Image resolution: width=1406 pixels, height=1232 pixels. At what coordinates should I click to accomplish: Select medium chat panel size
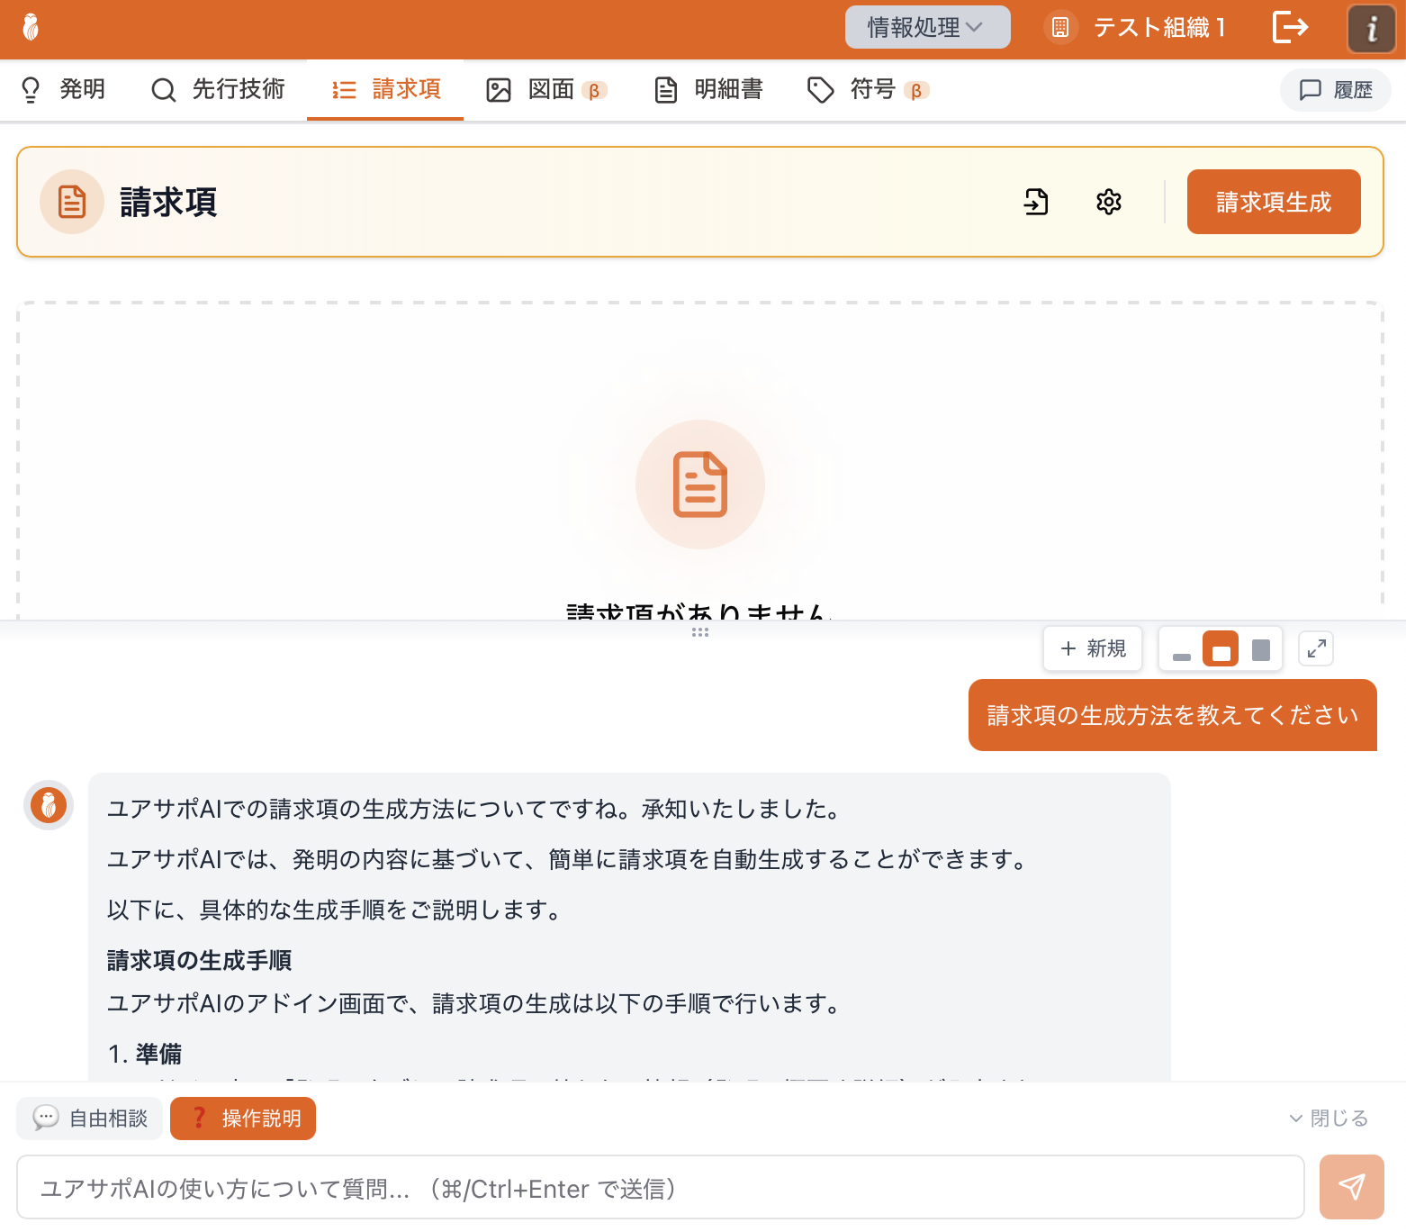1221,649
